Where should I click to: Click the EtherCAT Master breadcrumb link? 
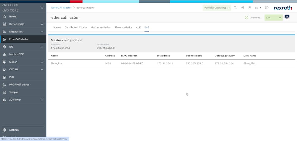[x=61, y=8]
